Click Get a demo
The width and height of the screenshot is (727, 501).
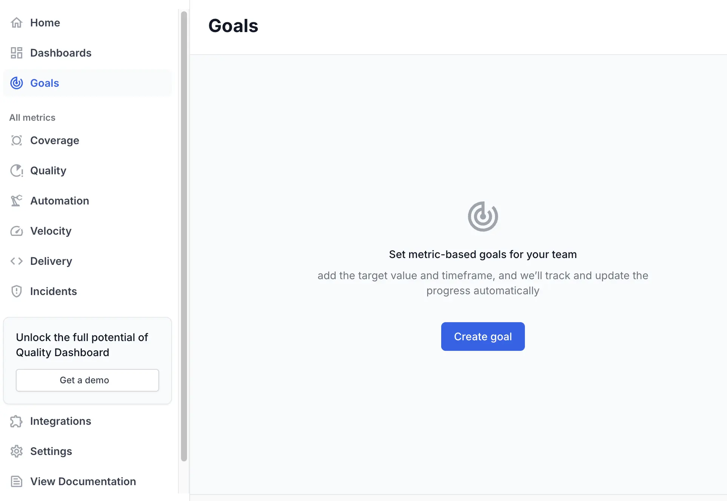pos(87,380)
